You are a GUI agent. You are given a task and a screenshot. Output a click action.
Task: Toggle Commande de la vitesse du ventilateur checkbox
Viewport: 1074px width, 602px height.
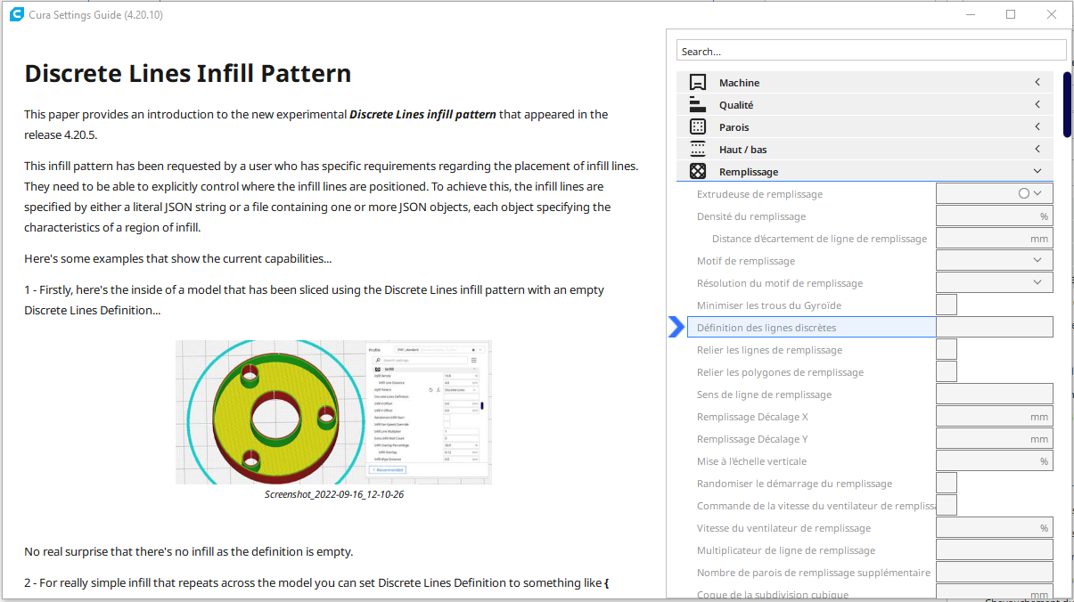[x=947, y=505]
